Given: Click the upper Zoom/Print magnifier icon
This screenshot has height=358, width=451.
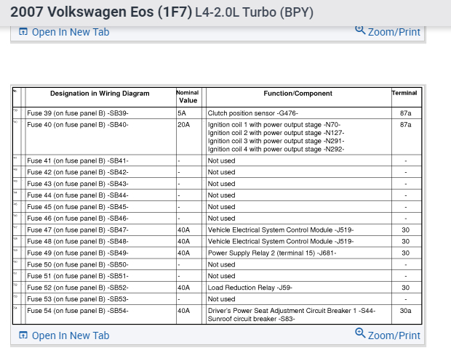Looking at the screenshot, I should pos(360,30).
